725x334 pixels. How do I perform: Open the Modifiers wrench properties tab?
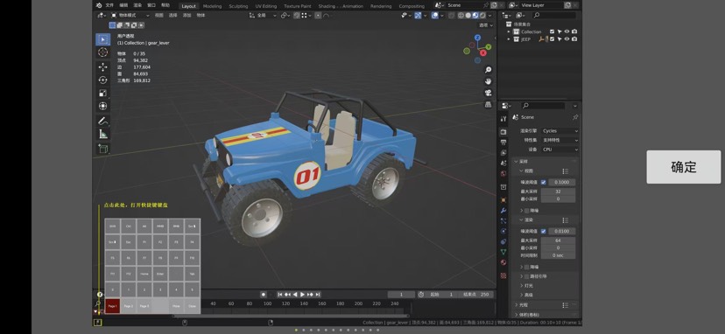tap(503, 211)
